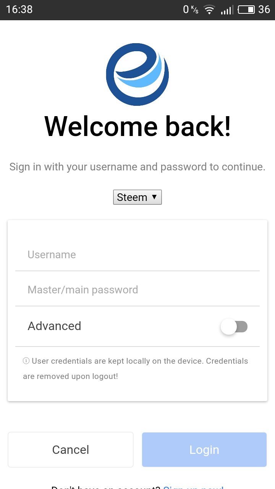Open the Steem chain selector

point(137,197)
